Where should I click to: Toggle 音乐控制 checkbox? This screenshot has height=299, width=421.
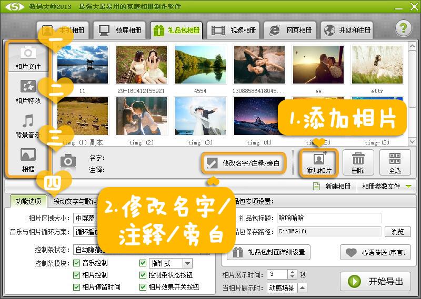76,263
